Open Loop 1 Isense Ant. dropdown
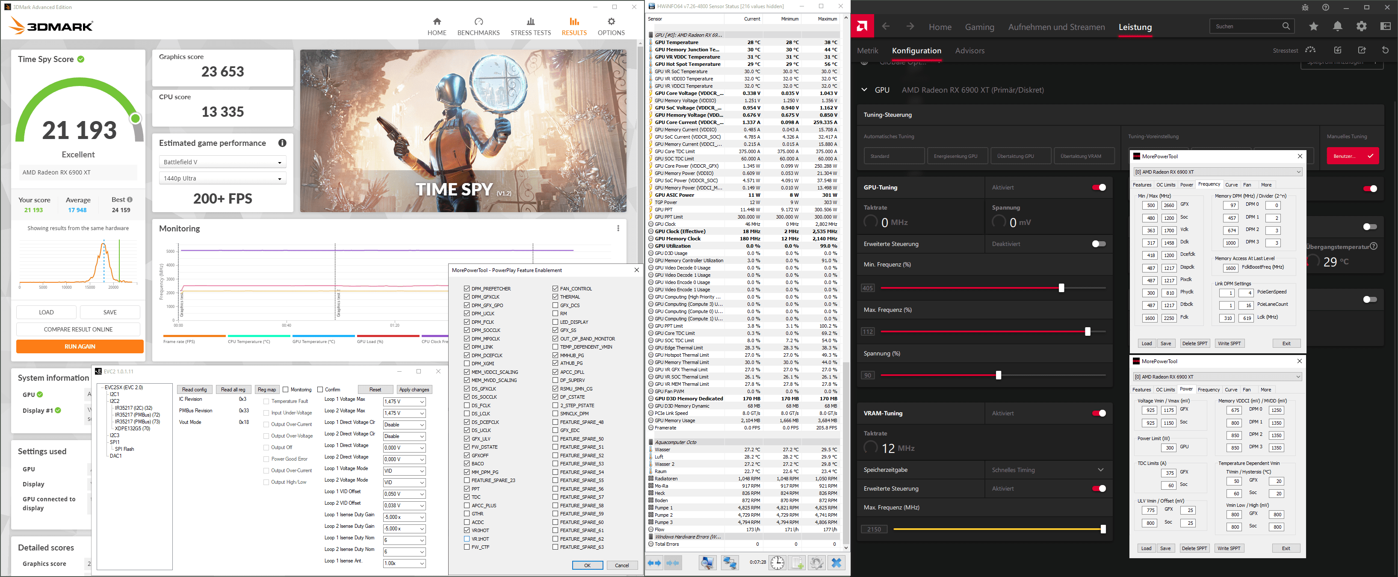This screenshot has height=577, width=1398. (x=404, y=563)
